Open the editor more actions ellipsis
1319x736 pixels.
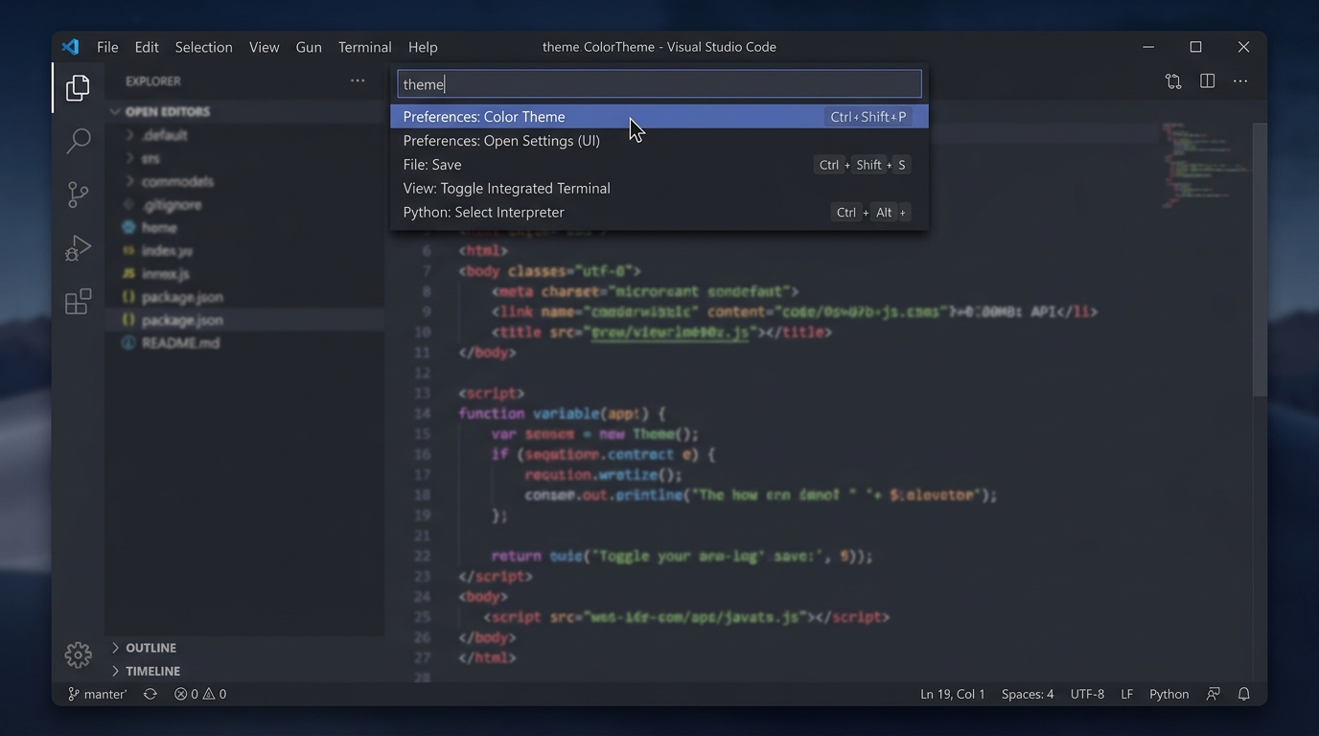[x=1240, y=81]
